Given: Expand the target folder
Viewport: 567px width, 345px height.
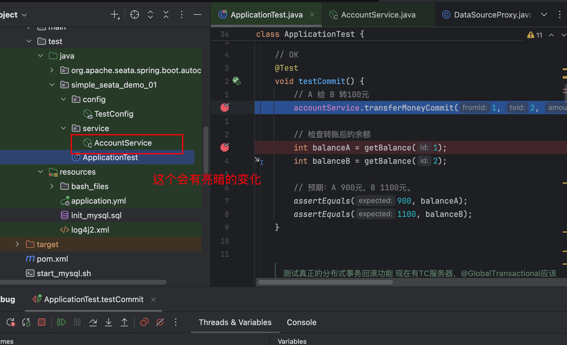Looking at the screenshot, I should pos(17,244).
